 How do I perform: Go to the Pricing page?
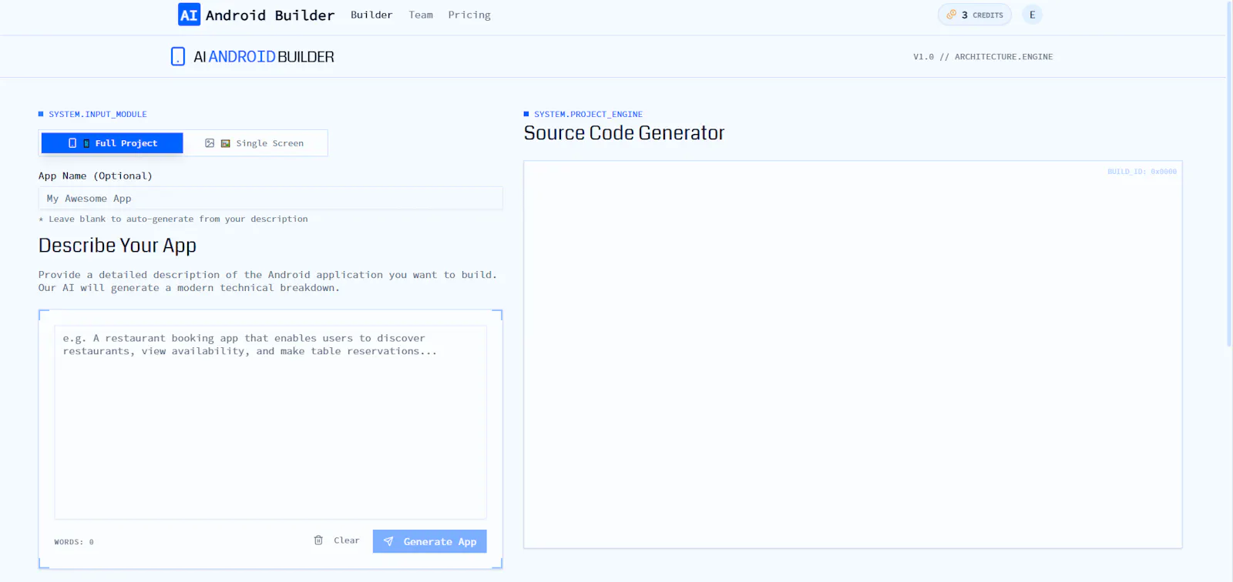click(x=469, y=15)
